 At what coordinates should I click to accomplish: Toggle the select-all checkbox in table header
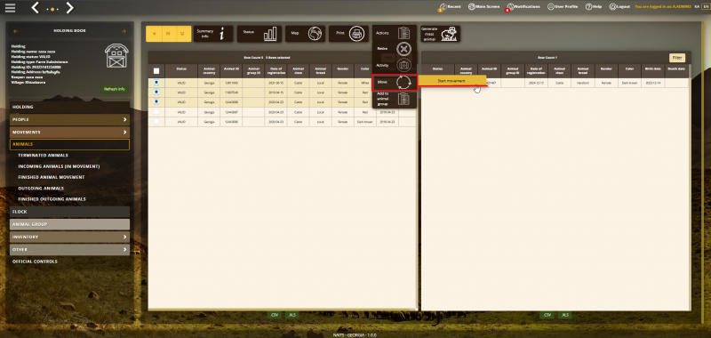tap(156, 71)
